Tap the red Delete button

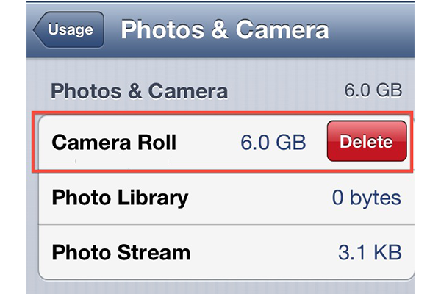pyautogui.click(x=367, y=141)
